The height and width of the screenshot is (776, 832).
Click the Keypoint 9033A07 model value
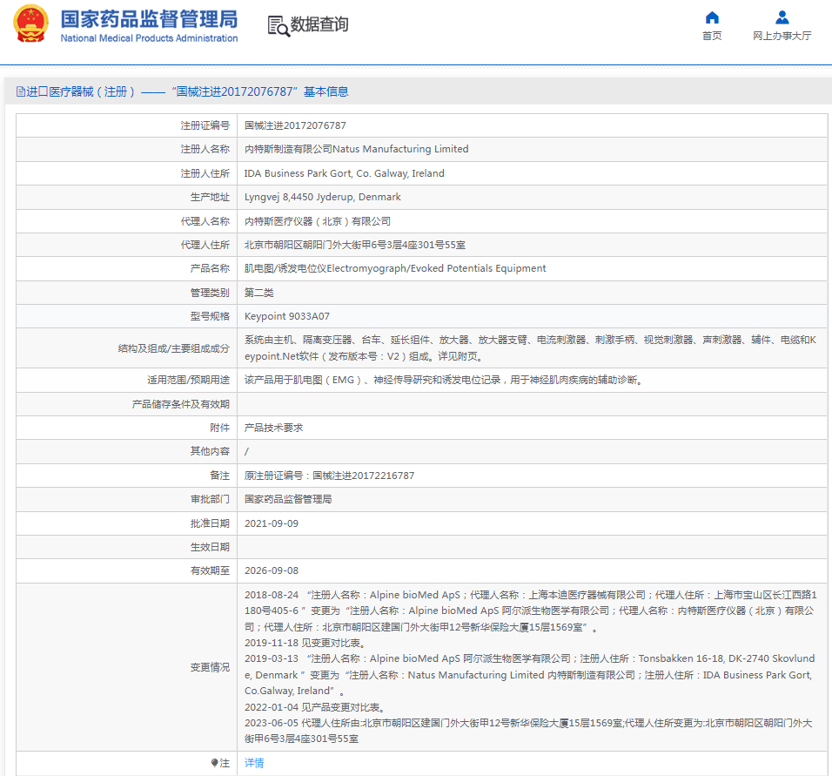click(x=286, y=316)
